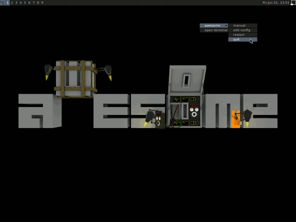This screenshot has width=296, height=222.
Task: Switch to tag 5
Action: point(25,3)
